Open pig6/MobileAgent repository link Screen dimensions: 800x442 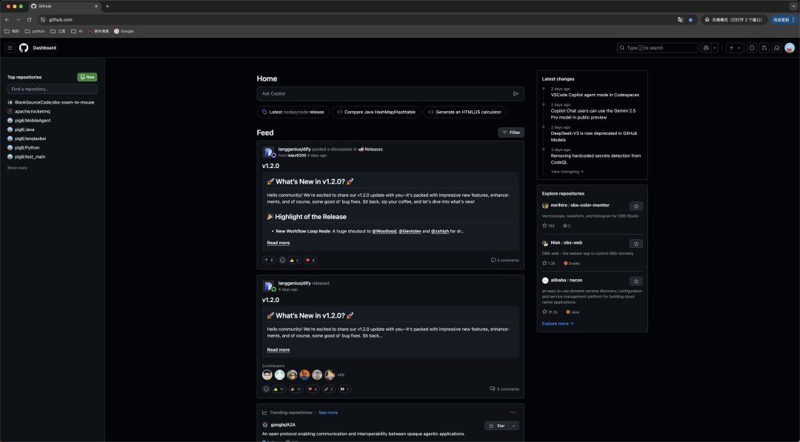coord(33,121)
